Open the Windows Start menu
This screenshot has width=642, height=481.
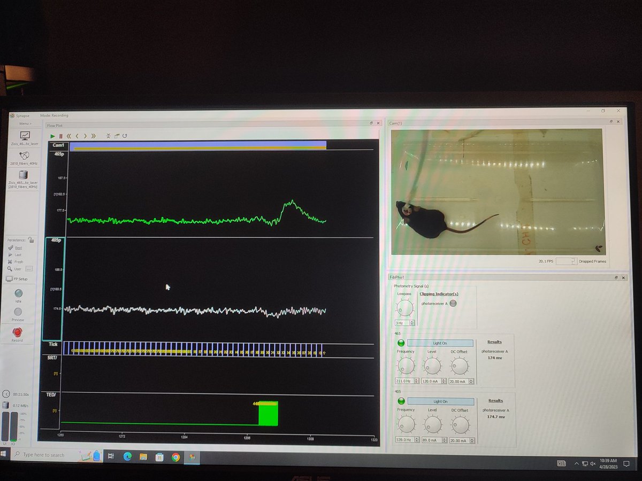pos(4,455)
